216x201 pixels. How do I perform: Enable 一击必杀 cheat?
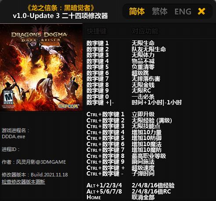click(x=143, y=97)
